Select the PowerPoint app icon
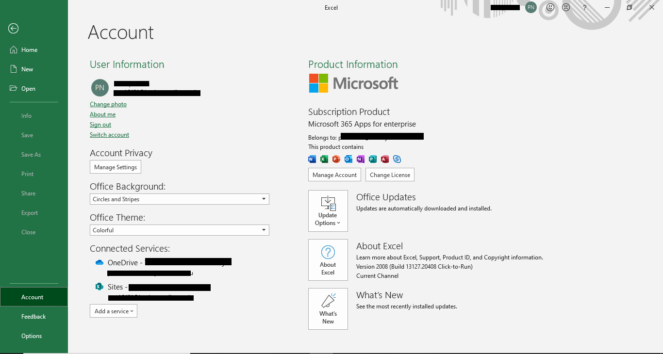 point(336,159)
